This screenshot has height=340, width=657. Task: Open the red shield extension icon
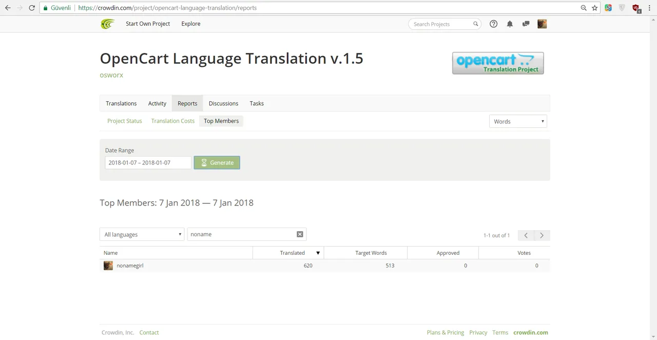click(x=636, y=8)
